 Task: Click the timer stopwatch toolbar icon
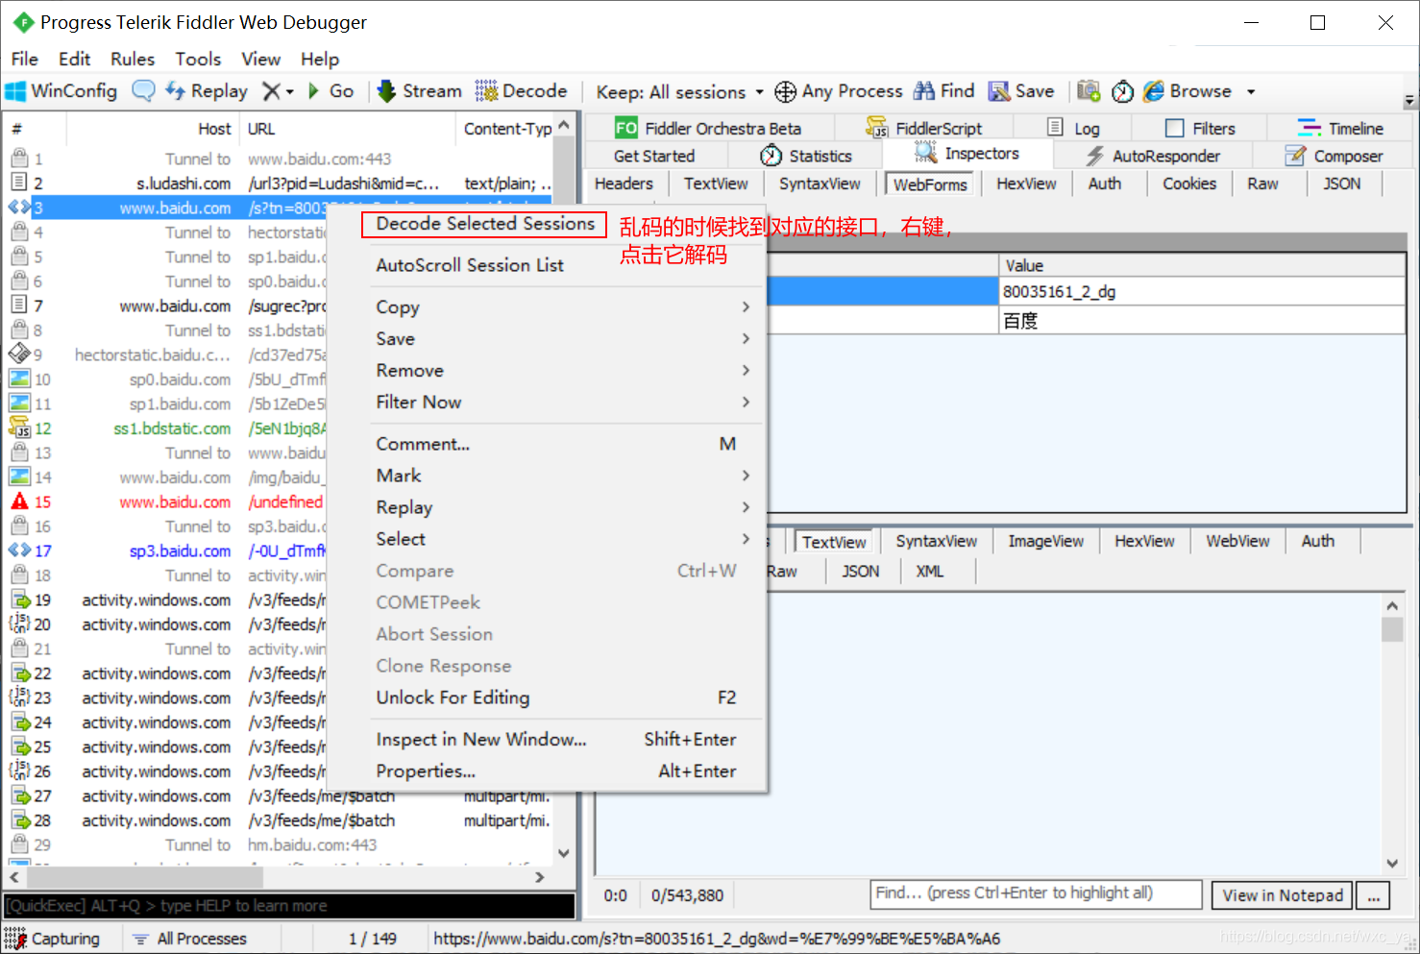1122,91
